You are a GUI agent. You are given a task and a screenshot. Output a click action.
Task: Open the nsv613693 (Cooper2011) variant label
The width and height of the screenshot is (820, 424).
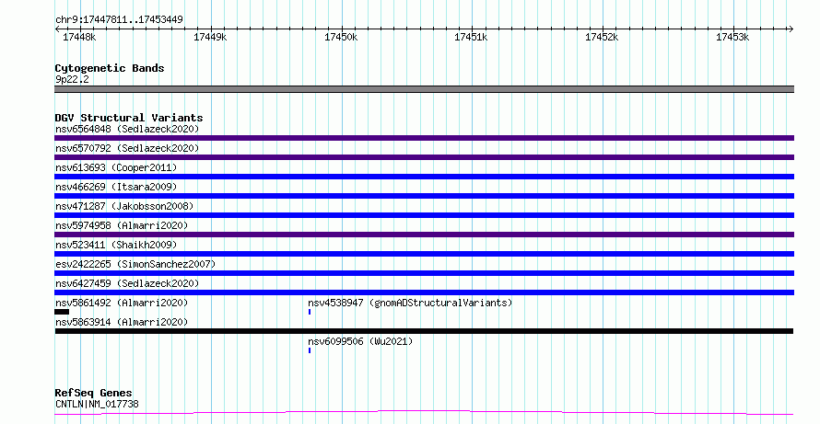pyautogui.click(x=116, y=167)
